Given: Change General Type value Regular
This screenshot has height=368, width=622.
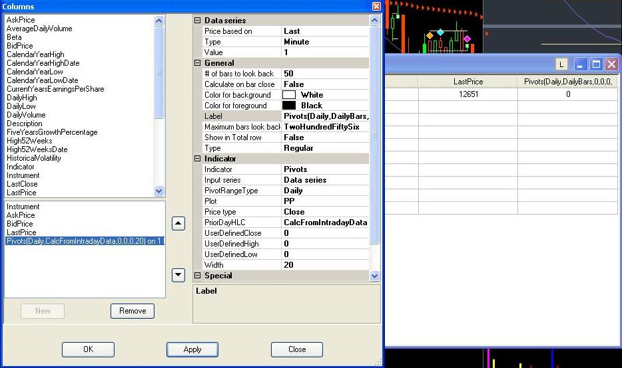Looking at the screenshot, I should tap(325, 148).
